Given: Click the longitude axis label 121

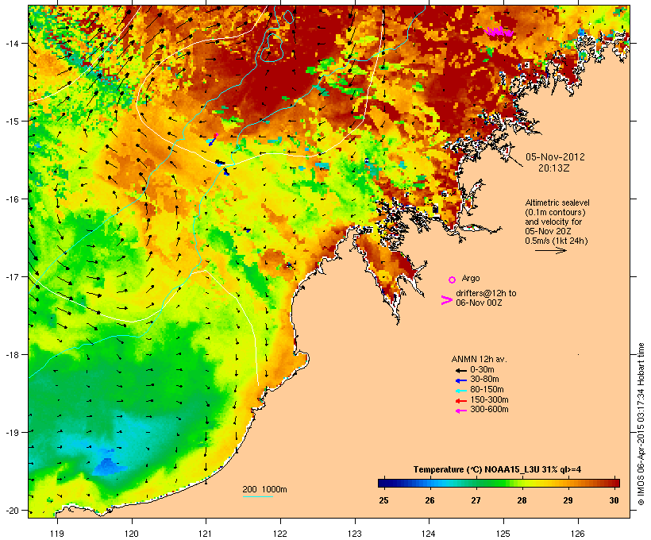Looking at the screenshot, I should click(x=206, y=534).
